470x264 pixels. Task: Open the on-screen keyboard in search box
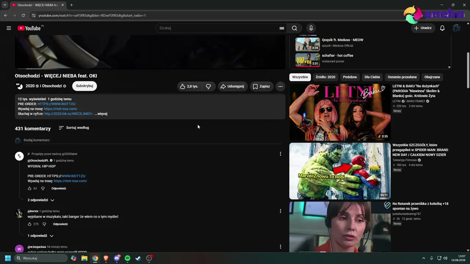[282, 28]
